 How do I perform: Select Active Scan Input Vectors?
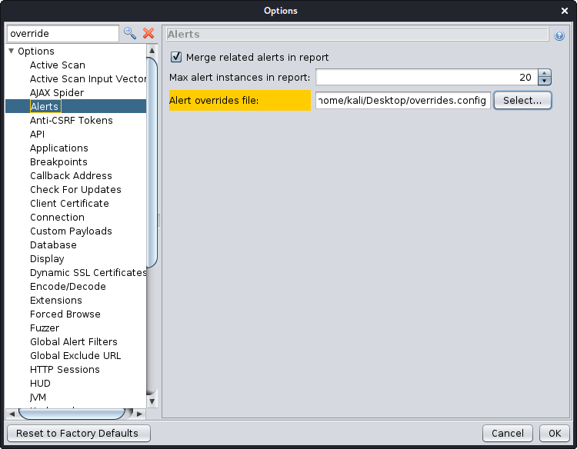click(x=88, y=79)
